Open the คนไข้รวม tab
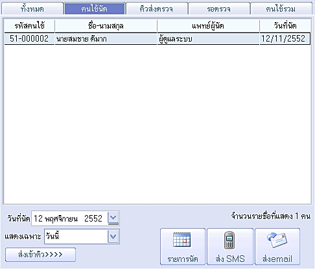Screen dimensions: 315x269 pyautogui.click(x=281, y=8)
